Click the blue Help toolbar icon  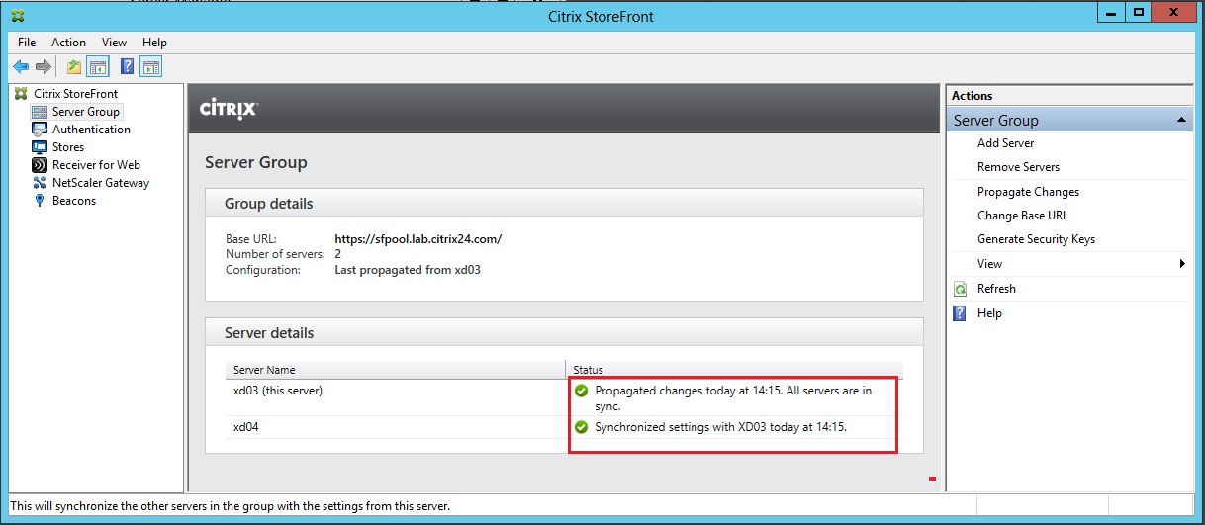point(128,67)
